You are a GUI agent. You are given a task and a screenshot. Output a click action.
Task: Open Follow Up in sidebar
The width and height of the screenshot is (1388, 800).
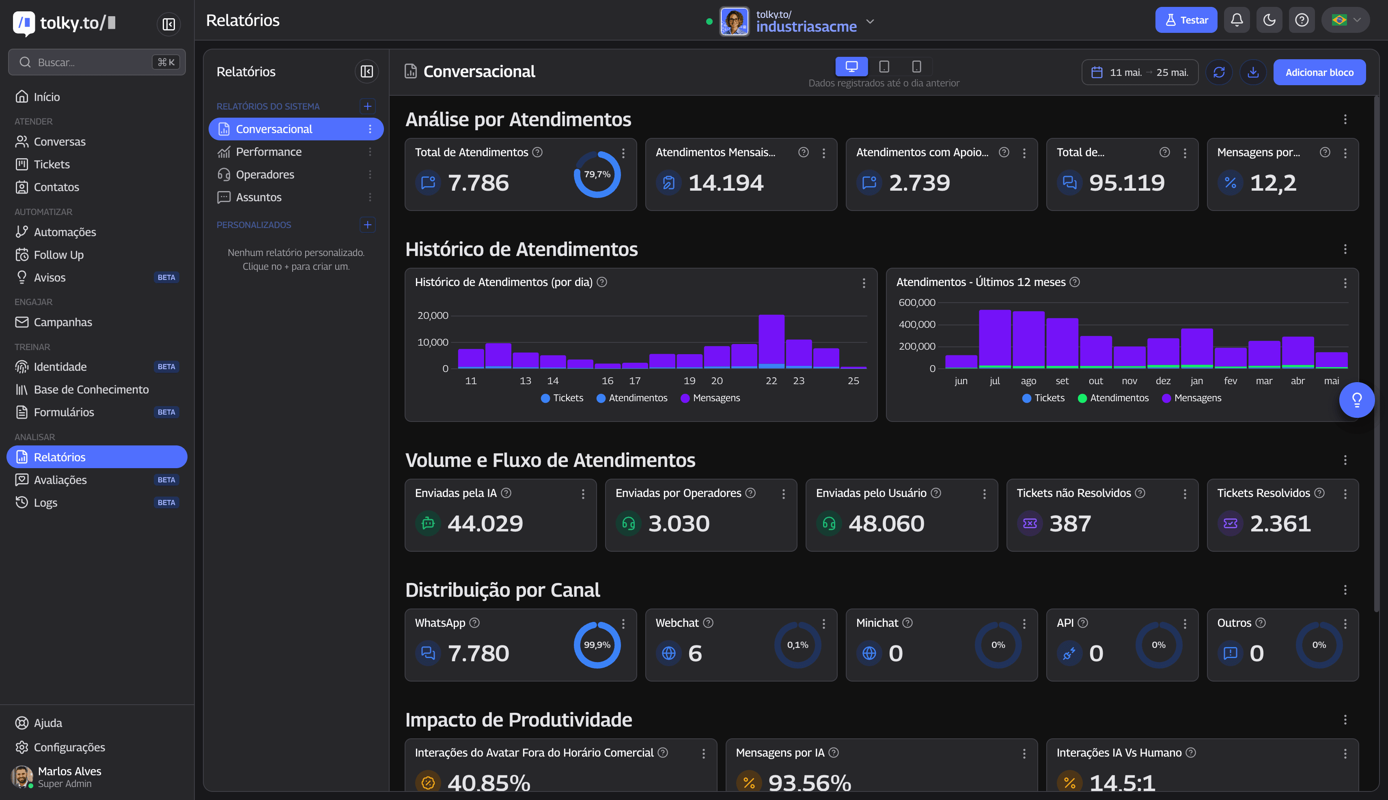(97, 255)
